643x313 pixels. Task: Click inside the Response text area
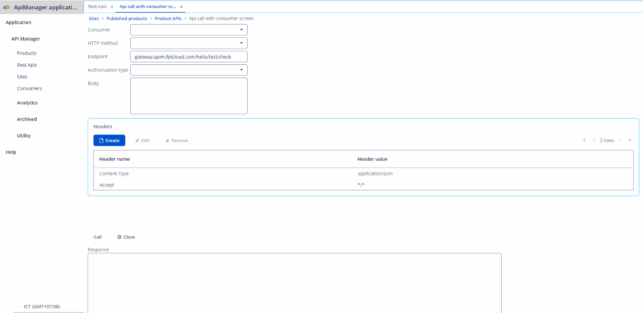[x=294, y=283]
